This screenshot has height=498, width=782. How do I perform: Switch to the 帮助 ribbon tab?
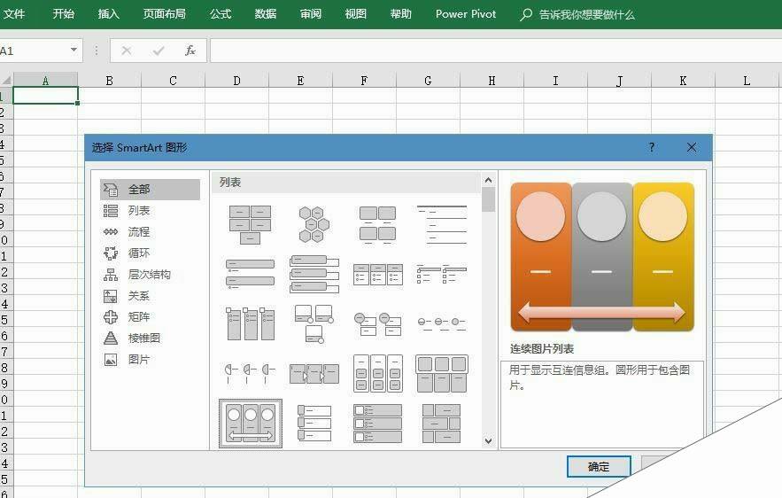pyautogui.click(x=401, y=14)
